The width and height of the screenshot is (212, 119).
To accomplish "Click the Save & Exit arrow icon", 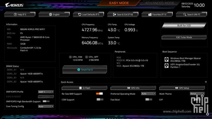I will click(x=115, y=15).
